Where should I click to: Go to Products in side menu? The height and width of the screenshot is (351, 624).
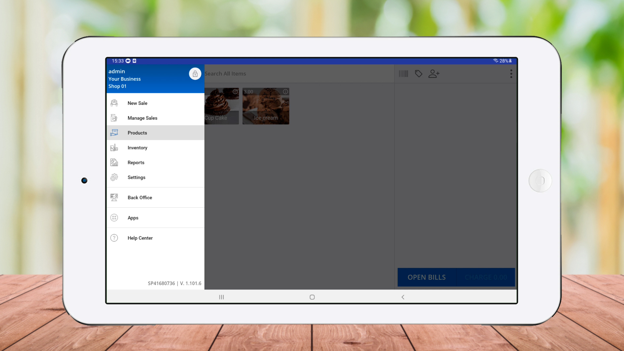pyautogui.click(x=137, y=133)
